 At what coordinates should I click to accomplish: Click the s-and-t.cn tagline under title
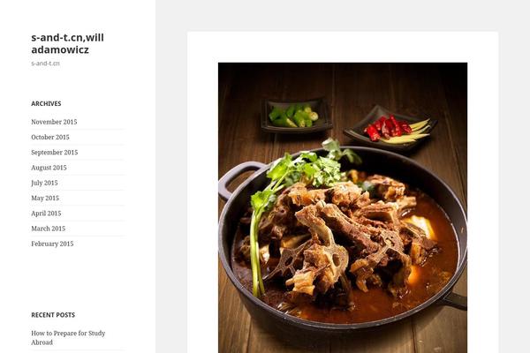pos(45,64)
